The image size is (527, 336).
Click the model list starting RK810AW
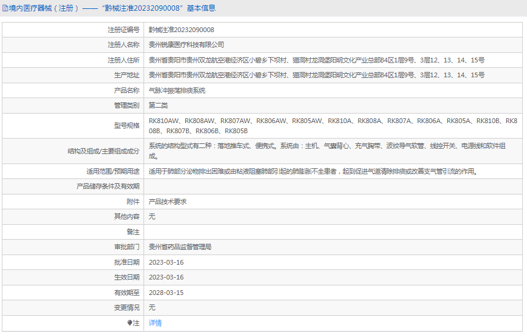click(x=333, y=126)
